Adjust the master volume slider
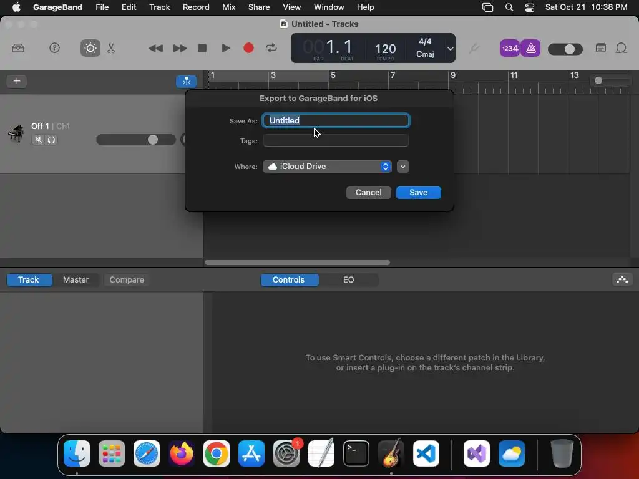Screen dimensions: 639x479 565,49
